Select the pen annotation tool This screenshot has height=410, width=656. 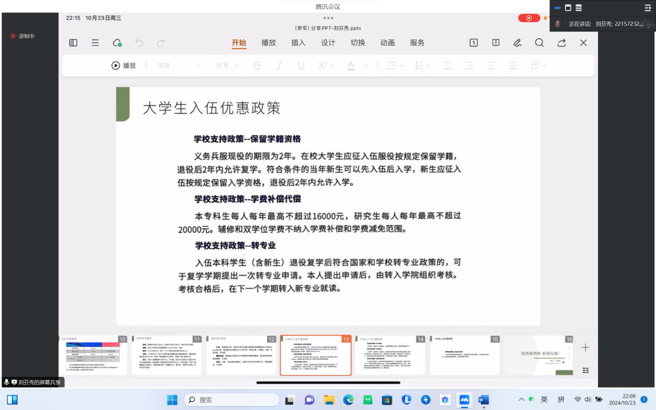517,43
